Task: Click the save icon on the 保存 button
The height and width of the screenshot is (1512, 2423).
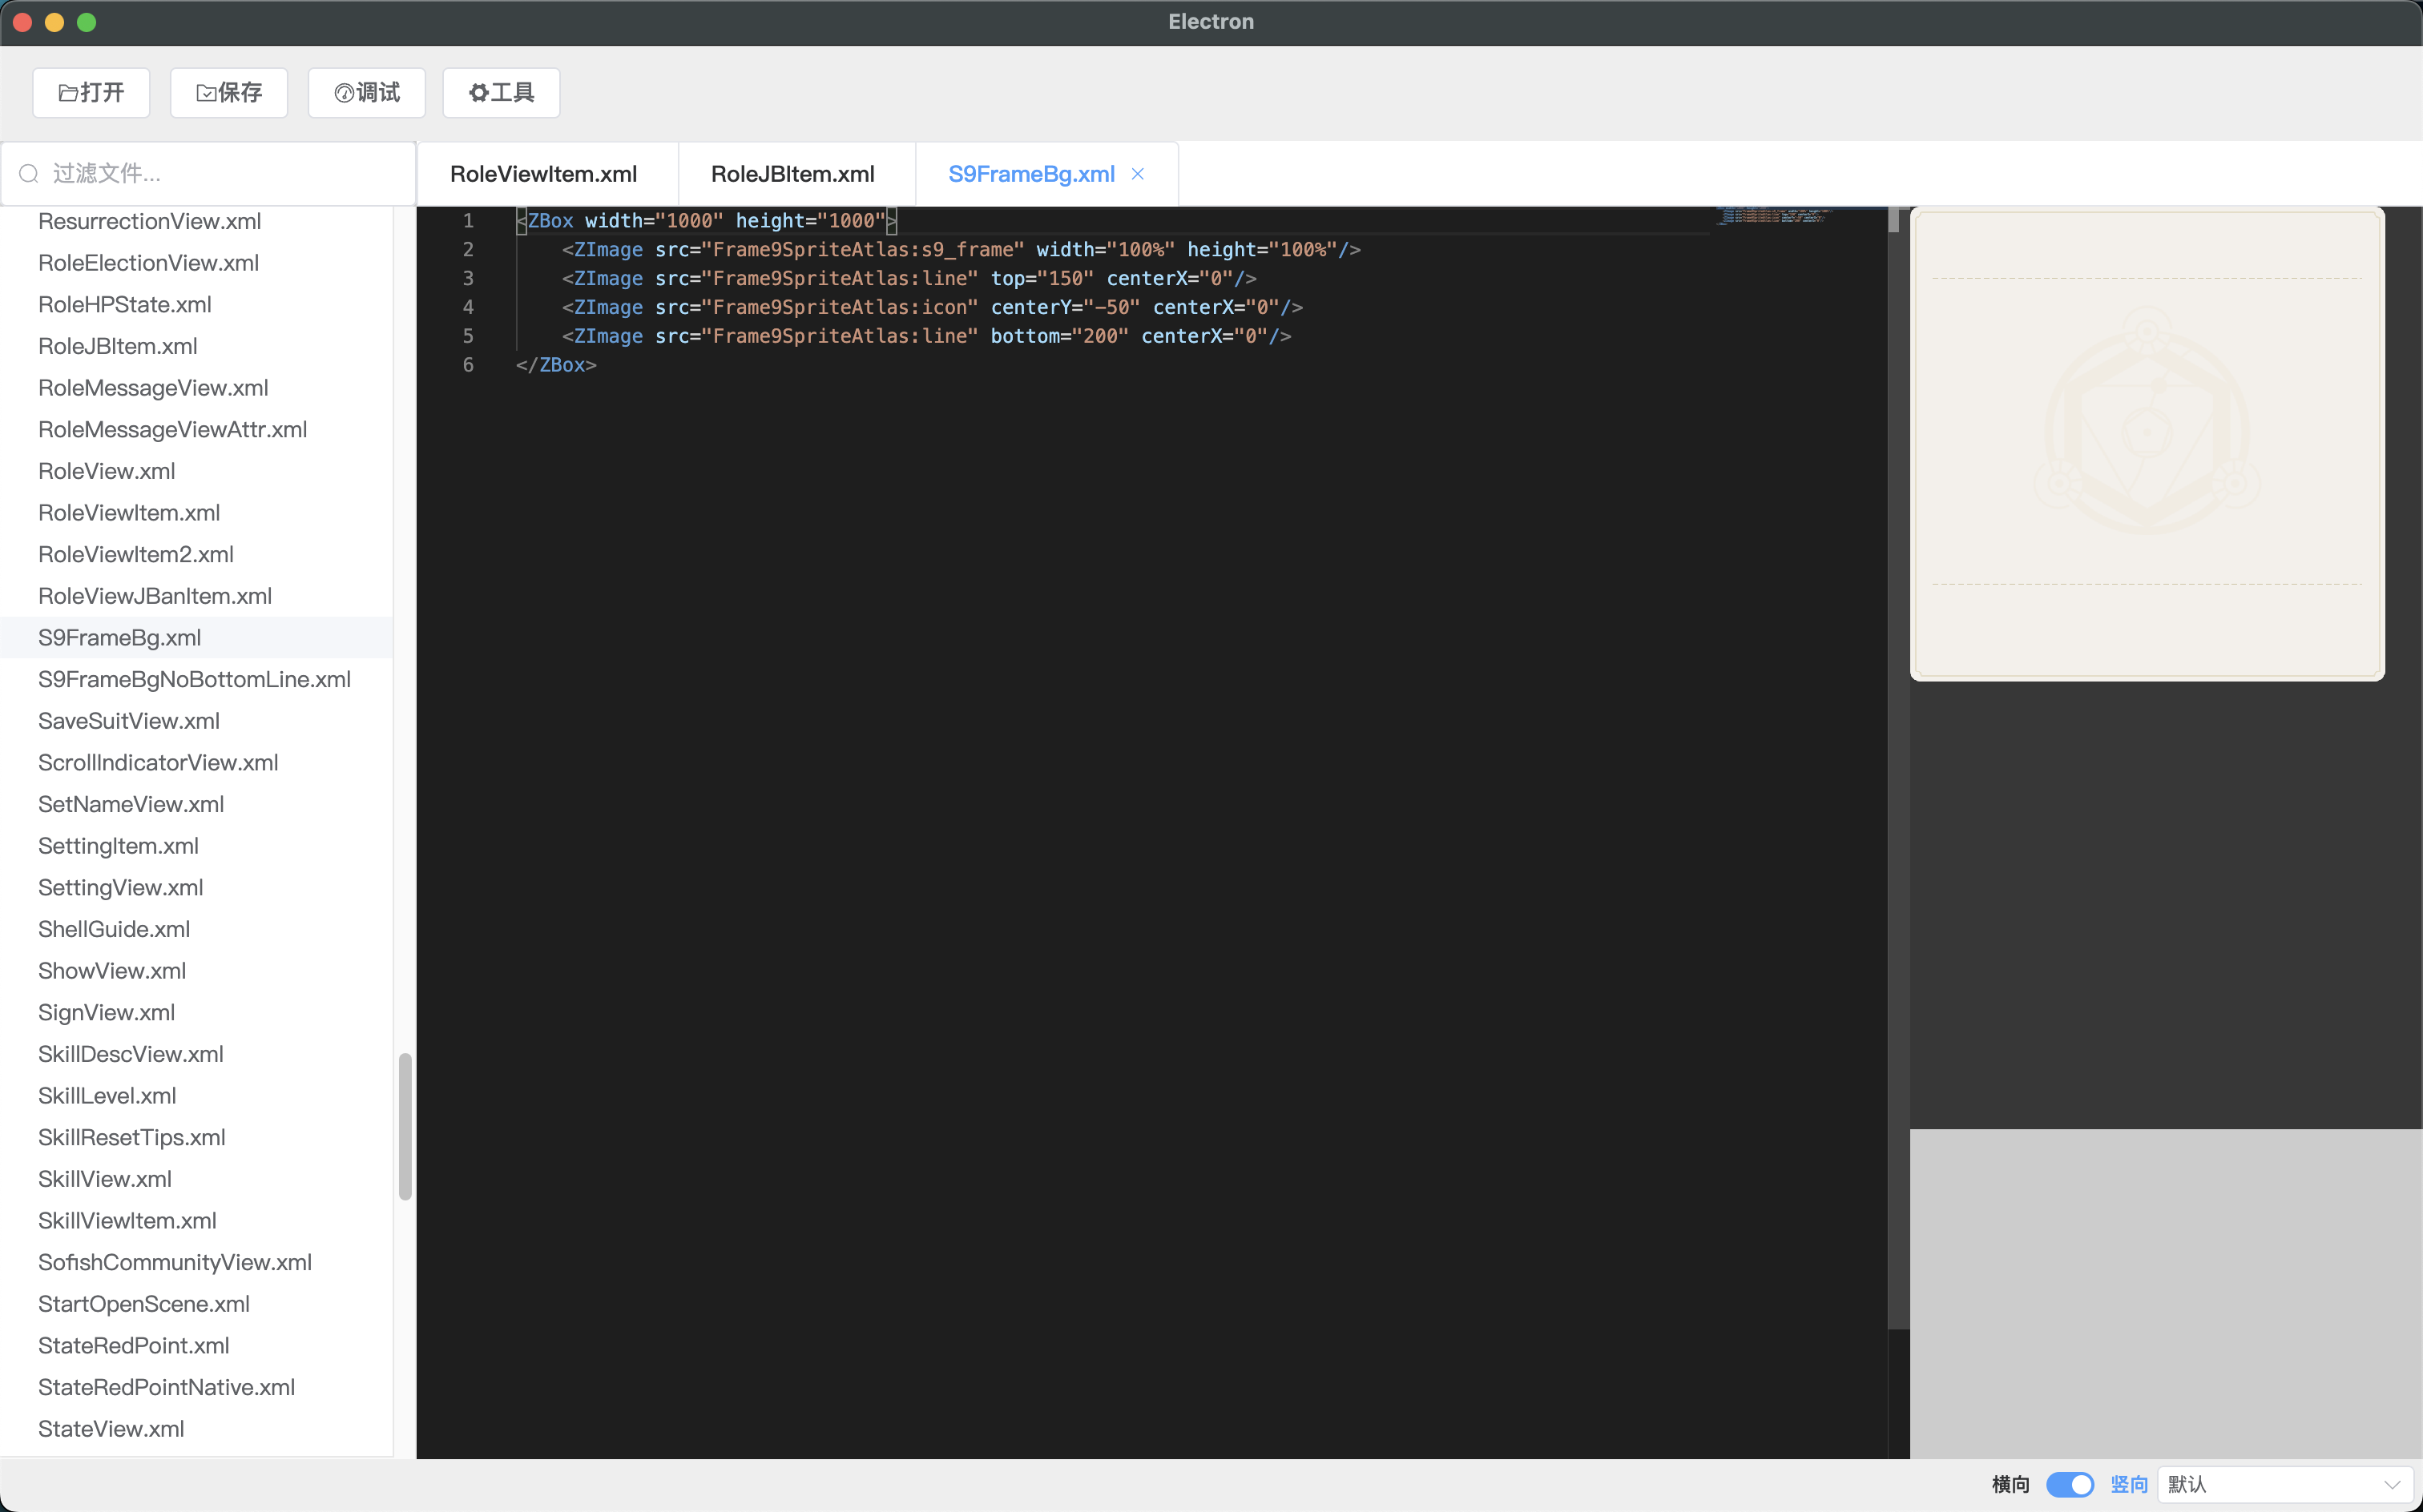Action: coord(206,93)
